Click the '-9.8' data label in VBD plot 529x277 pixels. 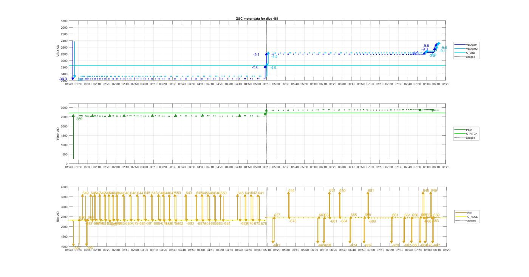pyautogui.click(x=426, y=46)
